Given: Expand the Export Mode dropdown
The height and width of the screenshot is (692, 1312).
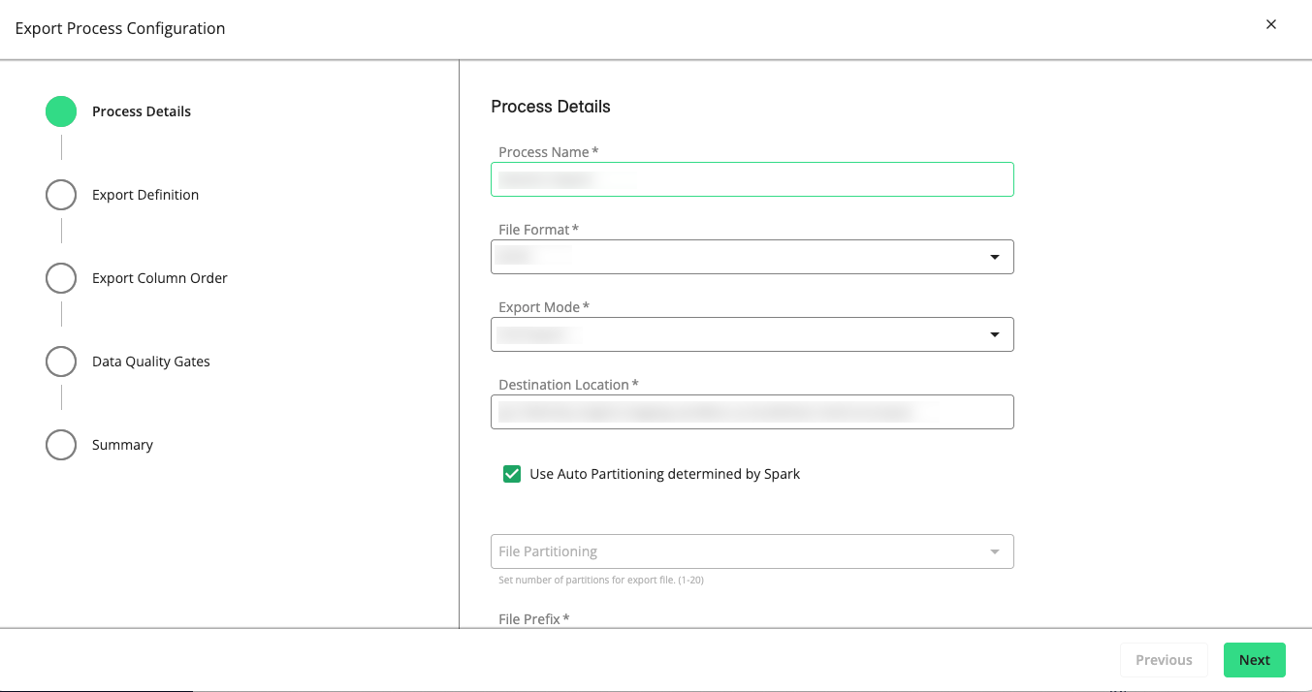Looking at the screenshot, I should pos(752,334).
